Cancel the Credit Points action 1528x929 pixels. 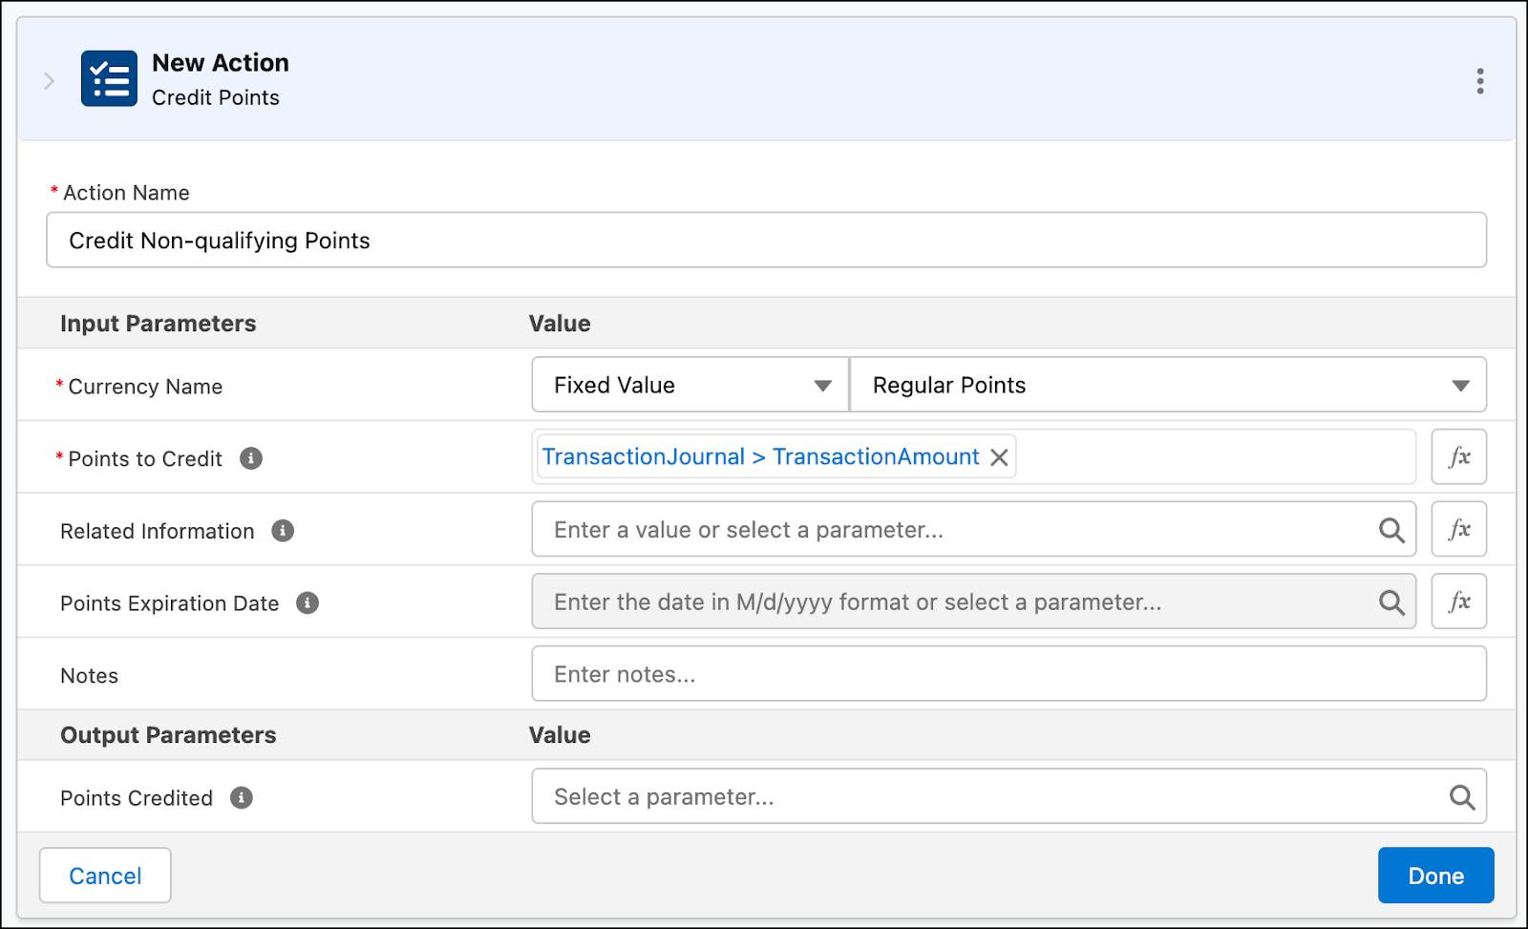pos(105,875)
